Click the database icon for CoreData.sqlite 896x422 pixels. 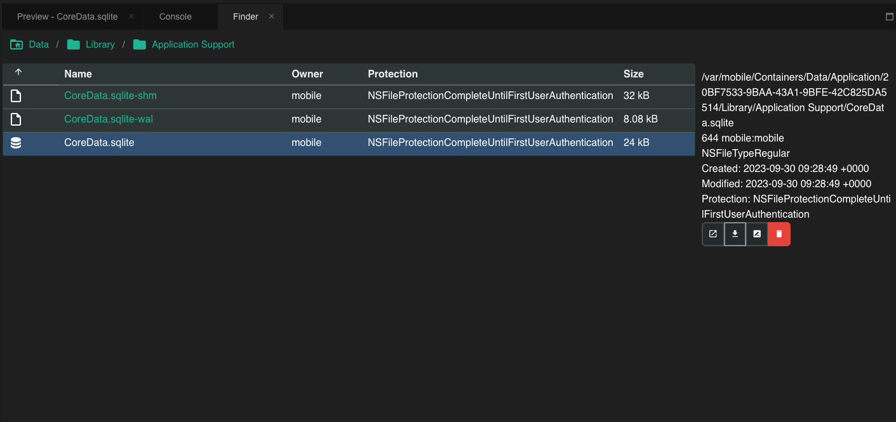pos(17,143)
